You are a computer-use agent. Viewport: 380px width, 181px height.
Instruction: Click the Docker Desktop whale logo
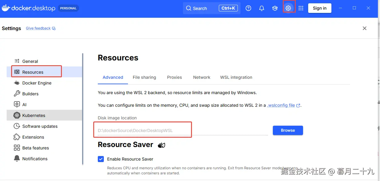tap(6, 8)
